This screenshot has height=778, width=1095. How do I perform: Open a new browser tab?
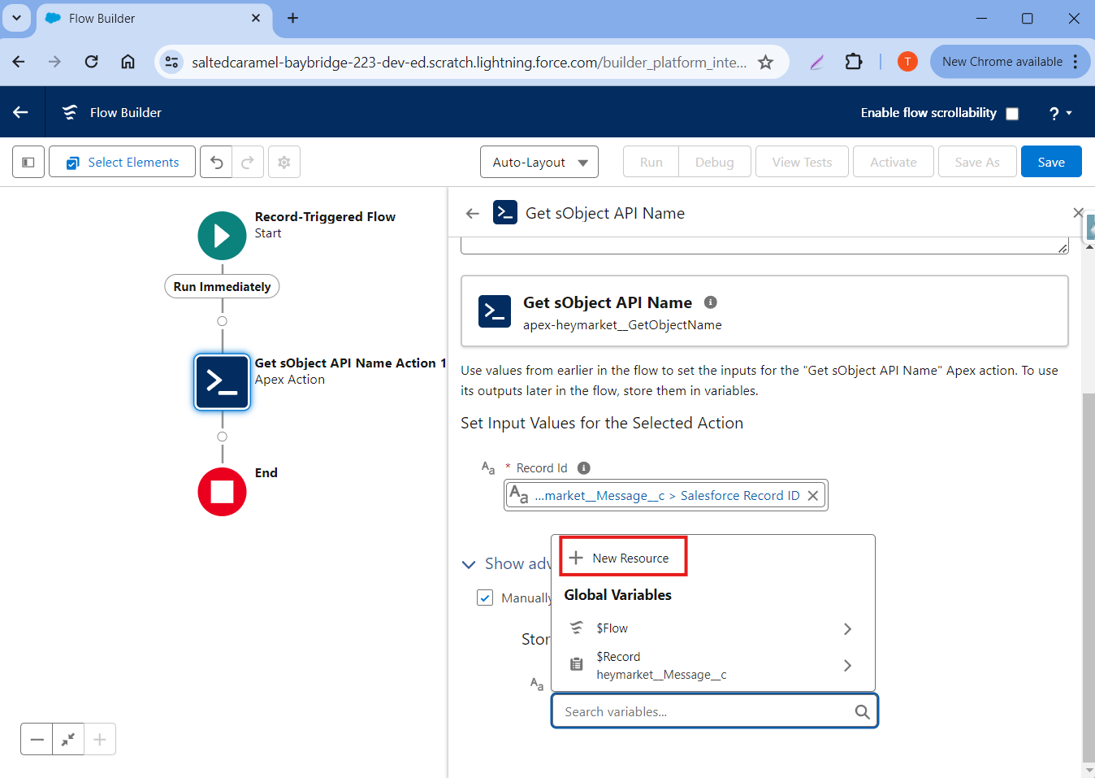[293, 18]
